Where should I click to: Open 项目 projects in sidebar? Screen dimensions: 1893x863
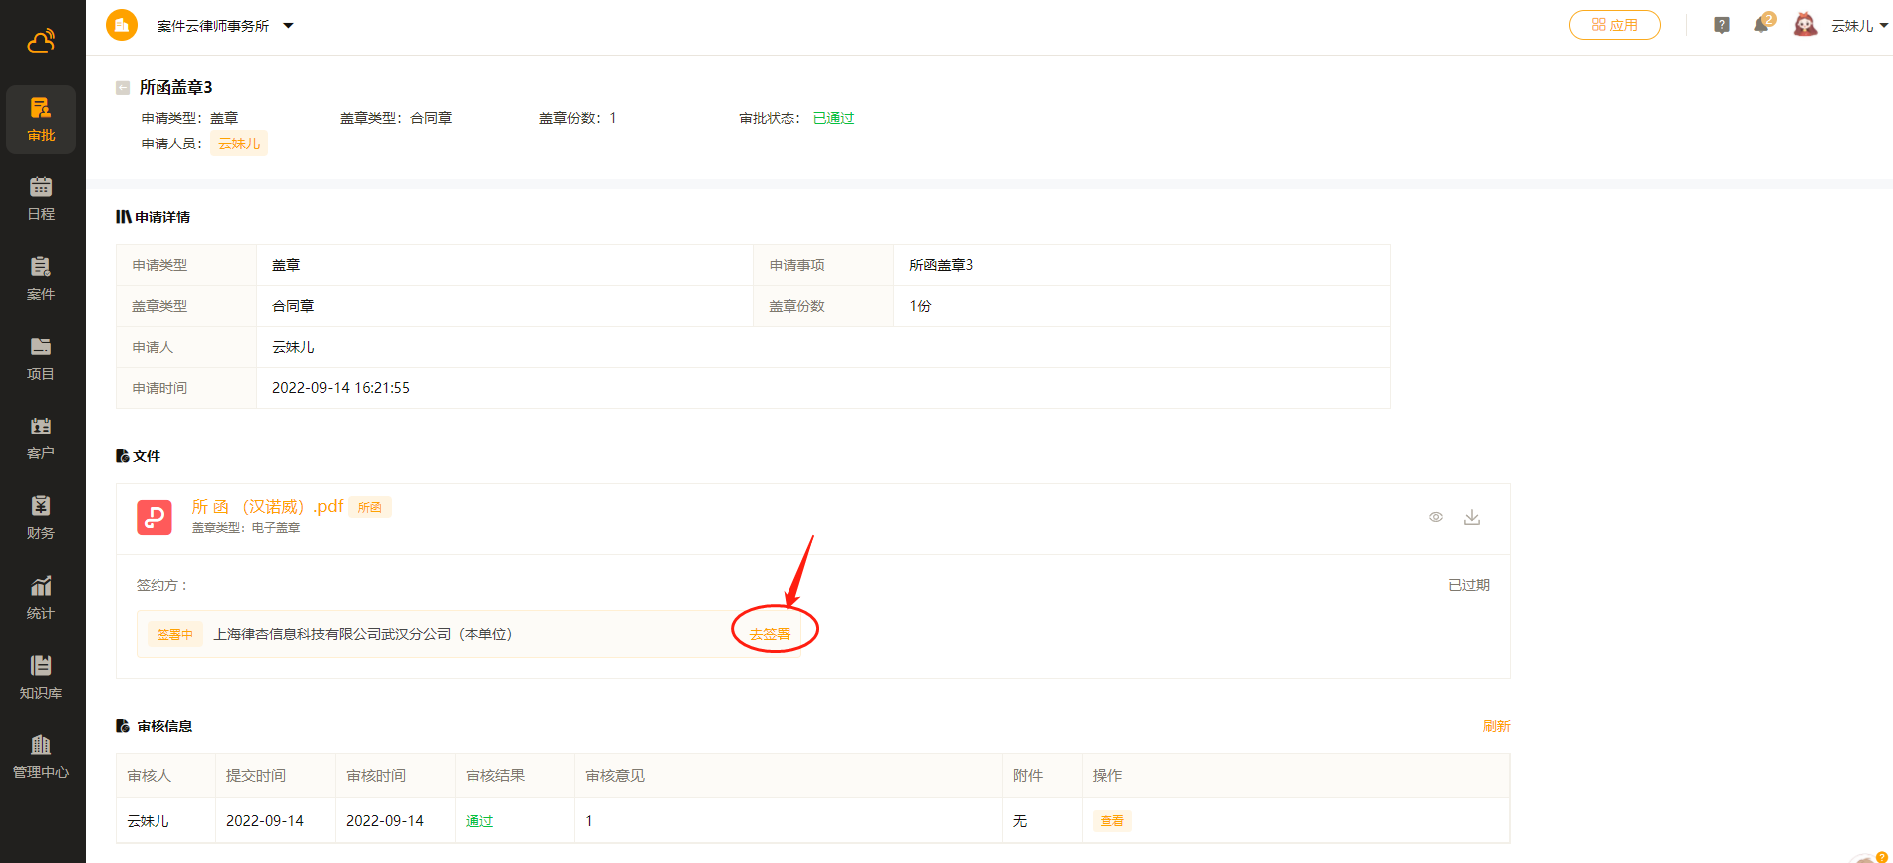click(x=41, y=358)
